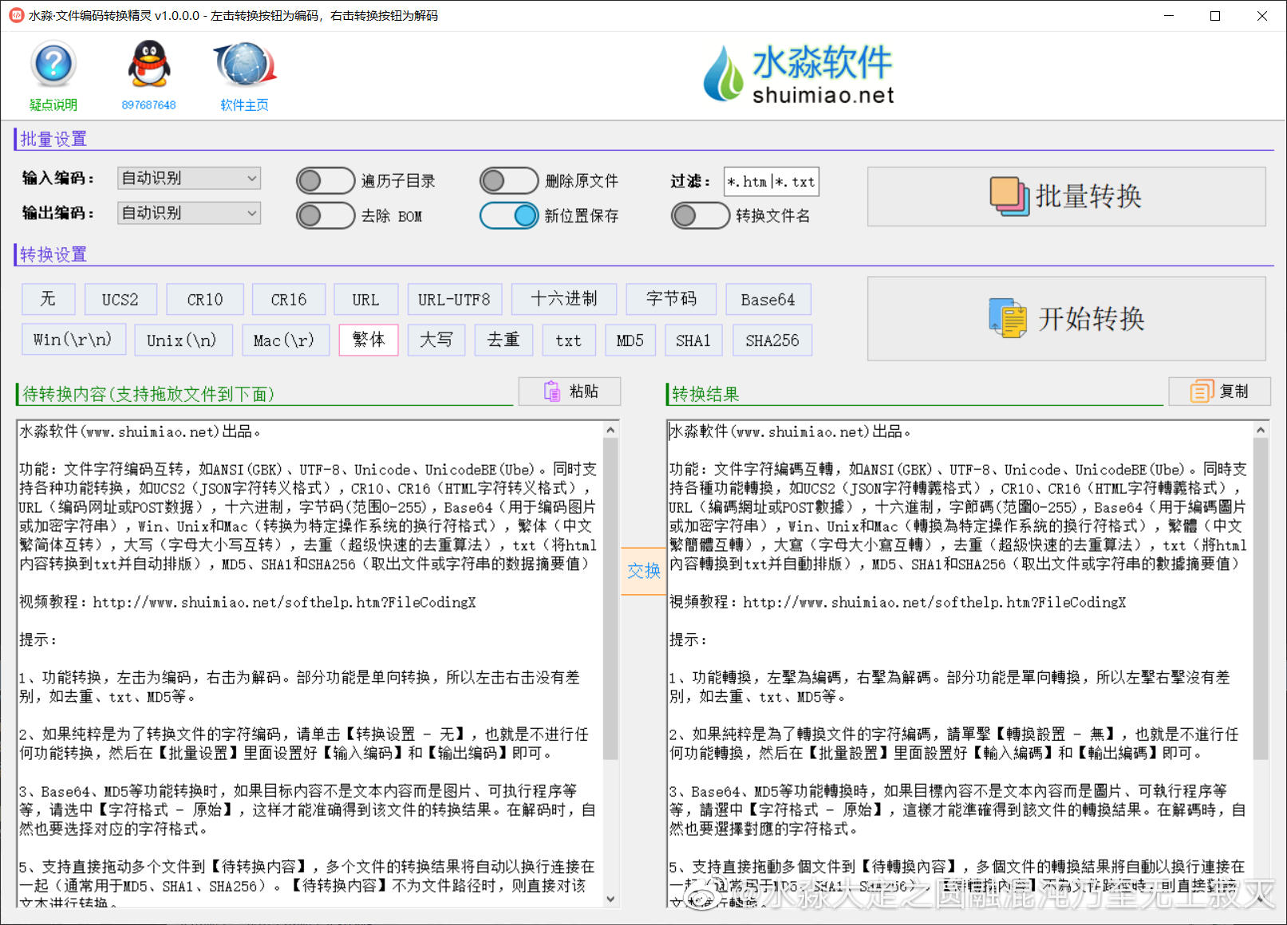
Task: Select the MD5 conversion option
Action: point(630,340)
